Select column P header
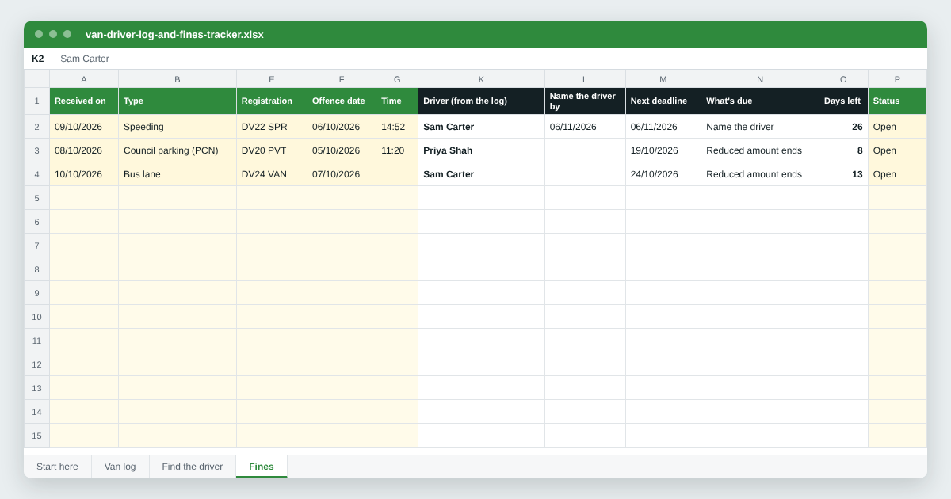Viewport: 951px width, 499px height. tap(897, 79)
